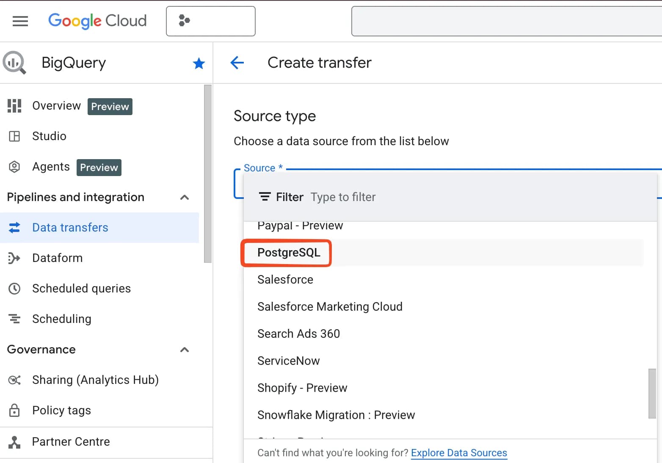This screenshot has width=662, height=463.
Task: Open the navigation hamburger menu
Action: pyautogui.click(x=20, y=21)
